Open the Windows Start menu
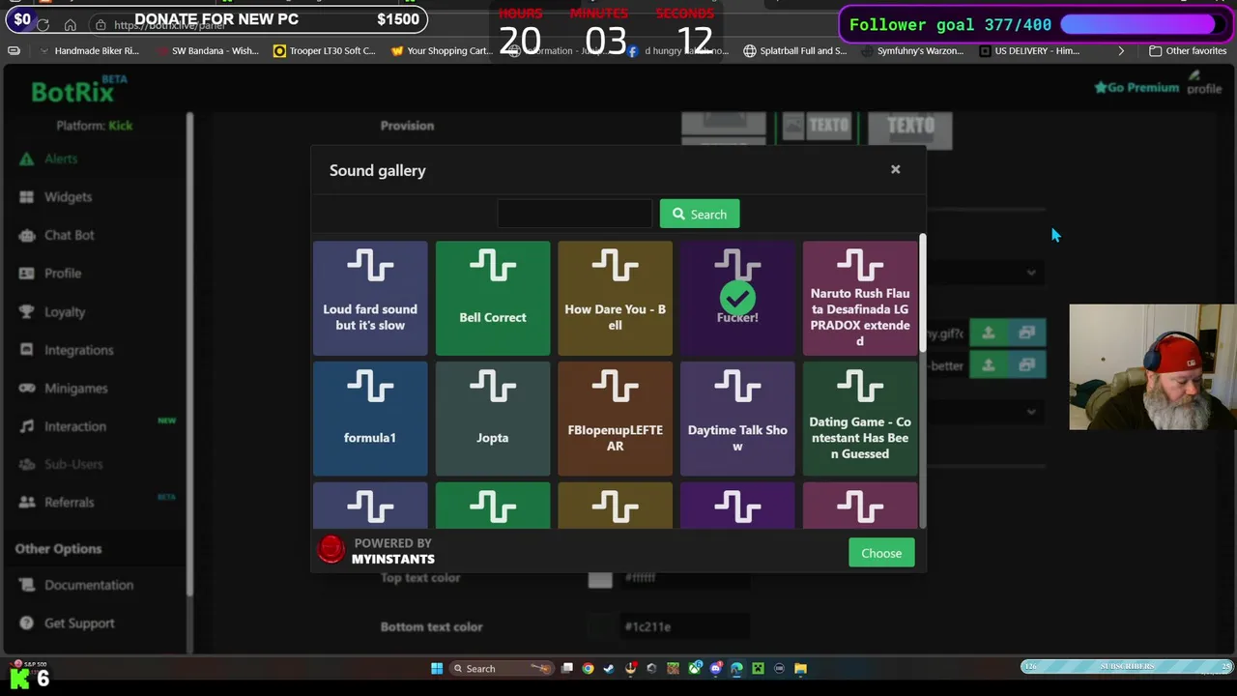The image size is (1237, 696). (437, 668)
